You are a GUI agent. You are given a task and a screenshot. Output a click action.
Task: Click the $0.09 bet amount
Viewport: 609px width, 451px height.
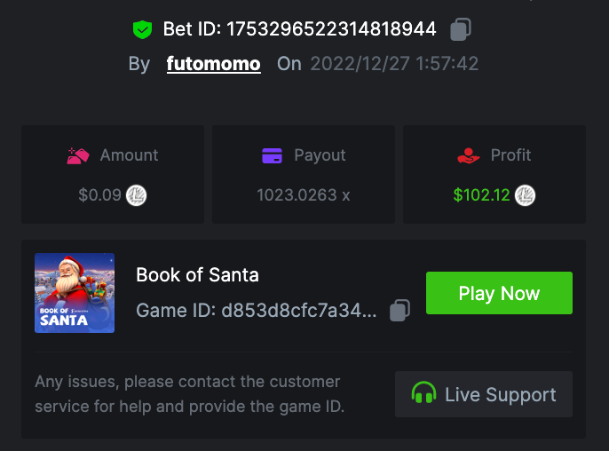[99, 194]
